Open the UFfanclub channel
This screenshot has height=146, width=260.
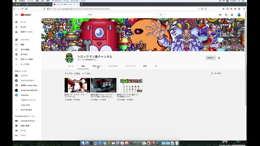[x=27, y=95]
